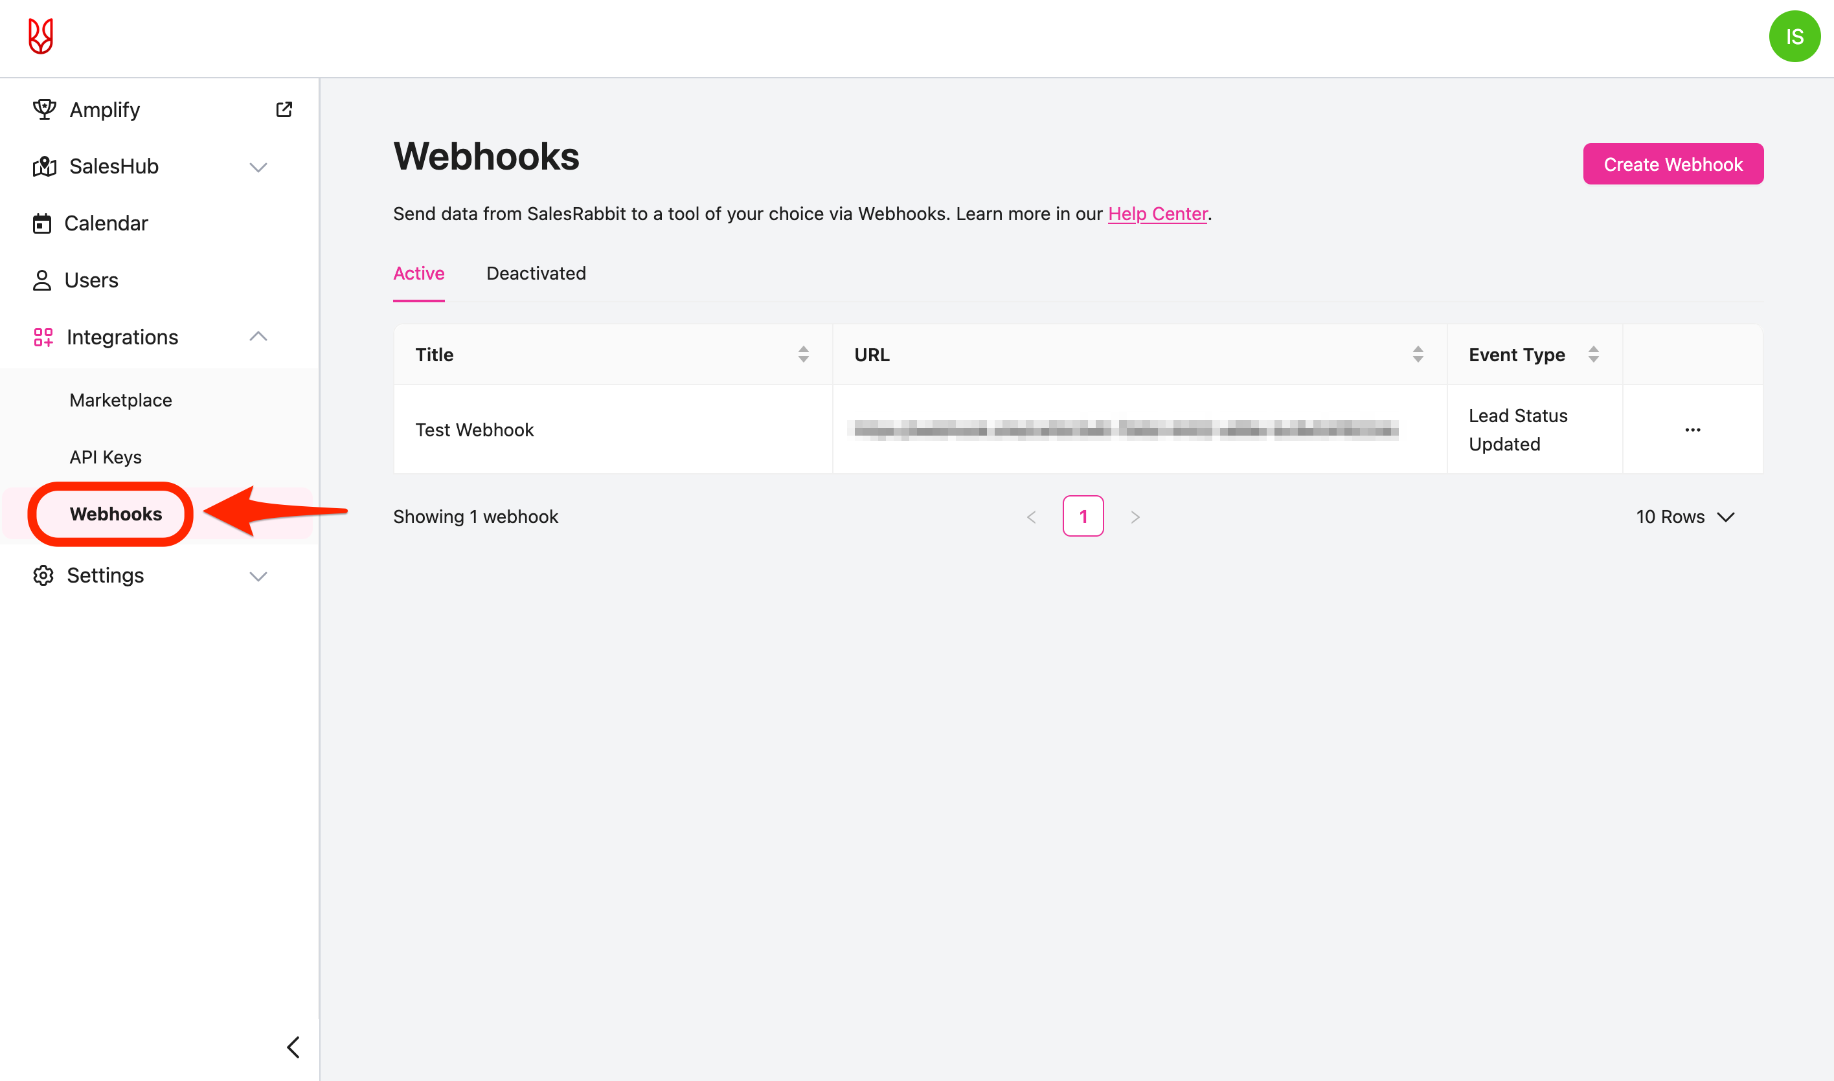Viewport: 1834px width, 1081px height.
Task: Collapse the Integrations submenu chevron
Action: (258, 337)
